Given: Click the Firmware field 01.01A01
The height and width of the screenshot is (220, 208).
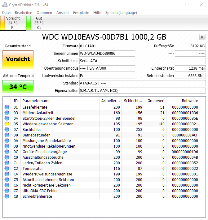Looking at the screenshot, I should click(107, 46).
